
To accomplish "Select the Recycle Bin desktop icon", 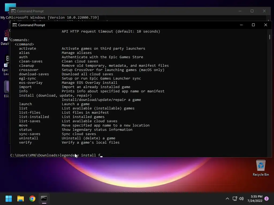I will click(x=261, y=168).
